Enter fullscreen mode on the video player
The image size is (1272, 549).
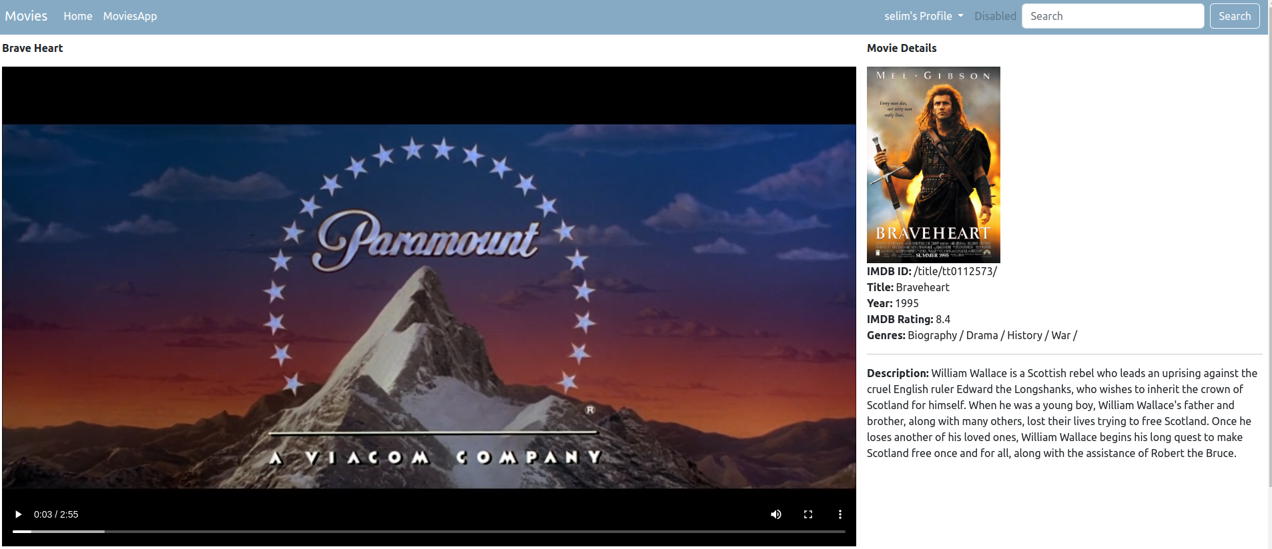tap(808, 514)
